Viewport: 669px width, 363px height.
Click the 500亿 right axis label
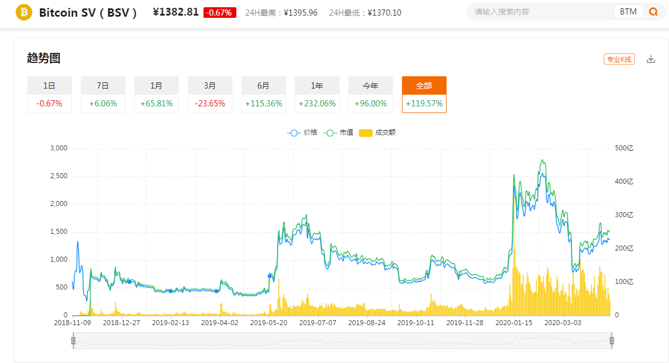click(x=624, y=148)
